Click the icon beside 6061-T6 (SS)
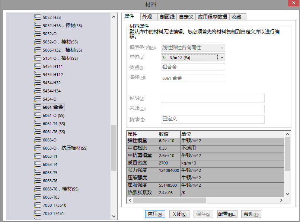 point(37,132)
